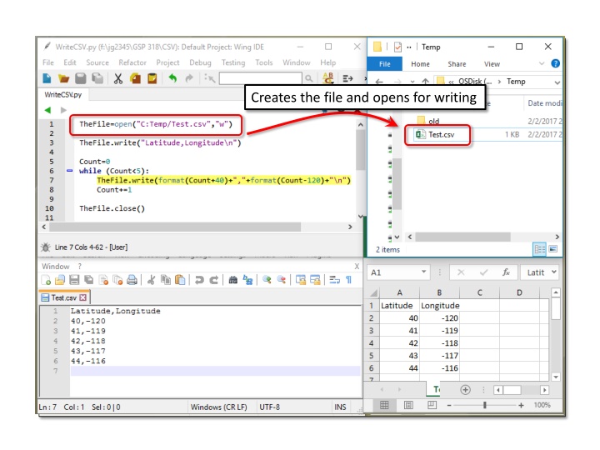
Task: Click the Print icon in Notepad++ toolbar
Action: [132, 281]
